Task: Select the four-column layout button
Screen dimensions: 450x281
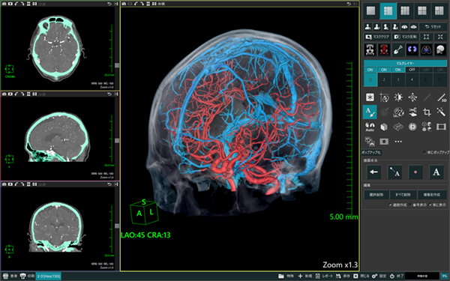Action: [x=405, y=10]
